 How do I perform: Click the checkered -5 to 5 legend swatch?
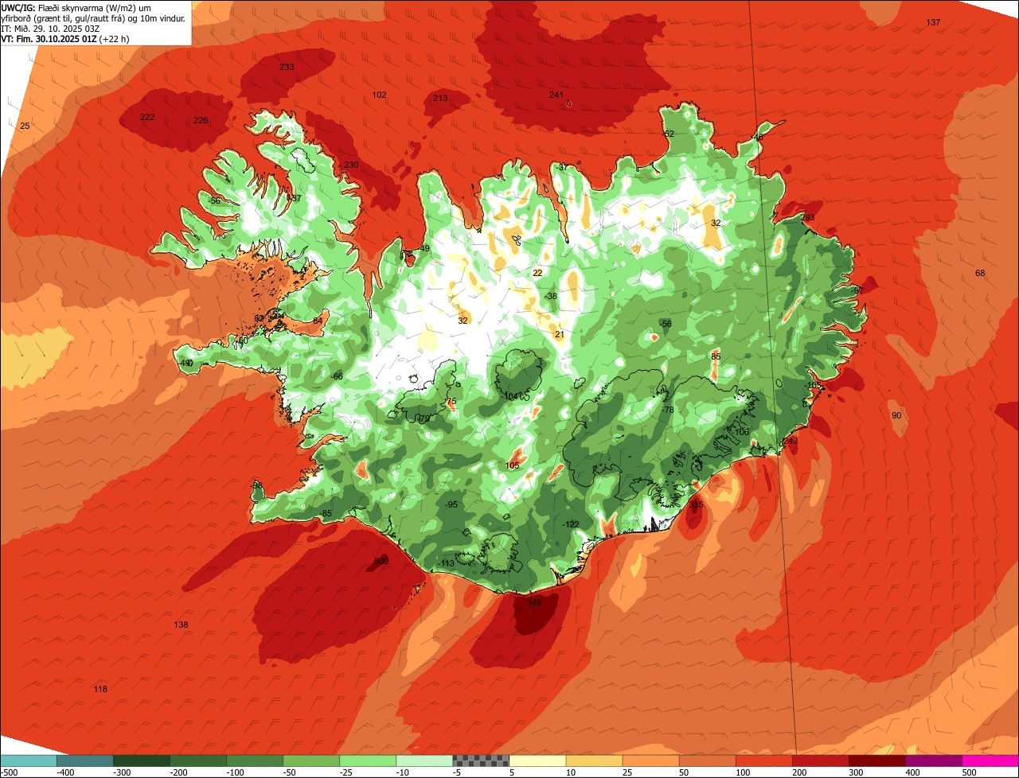481,761
